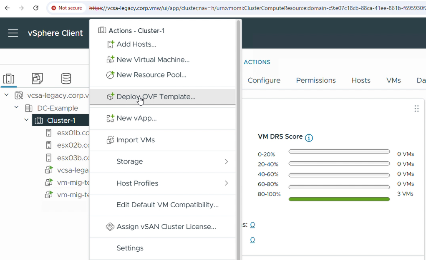This screenshot has height=260, width=426.
Task: Click the Deploy OVF Template icon
Action: point(110,97)
